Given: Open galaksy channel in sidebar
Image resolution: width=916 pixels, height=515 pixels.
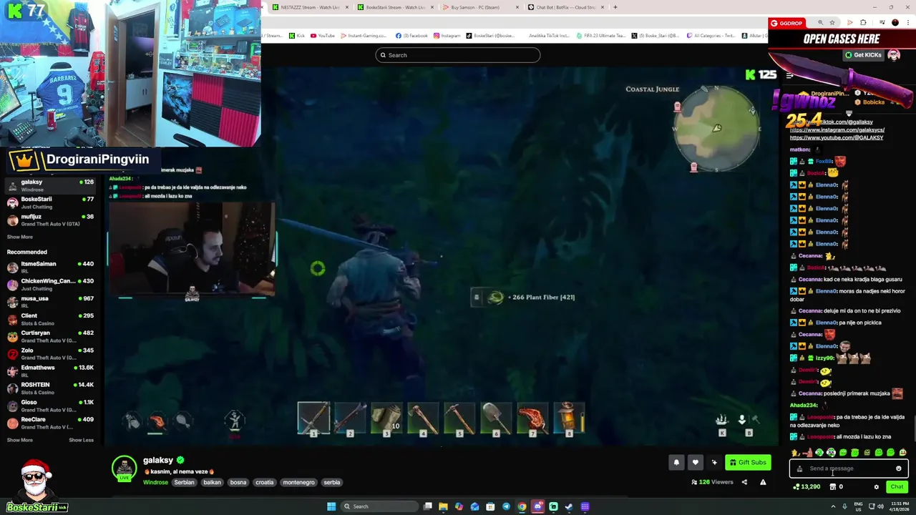Looking at the screenshot, I should (x=50, y=185).
